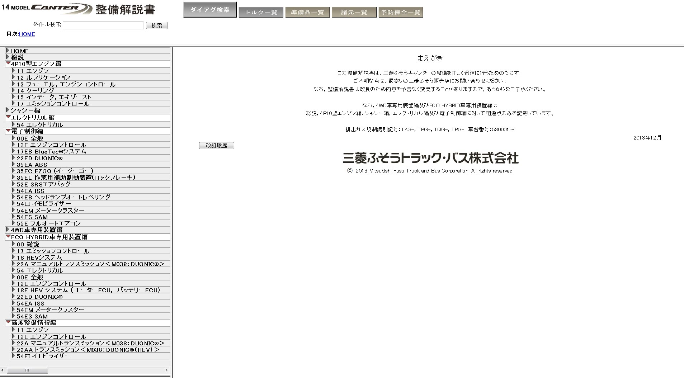
Task: Open the 諸元一覧 tab
Action: pyautogui.click(x=354, y=12)
